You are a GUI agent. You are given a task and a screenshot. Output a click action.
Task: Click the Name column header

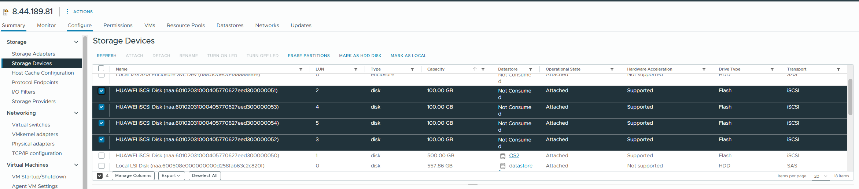coord(122,69)
